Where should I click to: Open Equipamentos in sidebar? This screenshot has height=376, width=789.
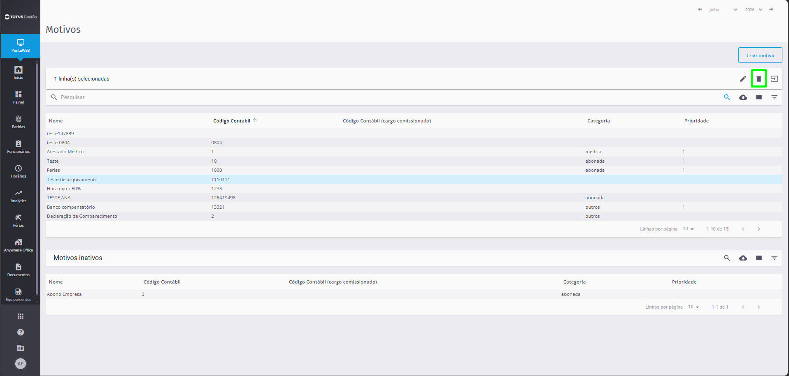coord(19,295)
